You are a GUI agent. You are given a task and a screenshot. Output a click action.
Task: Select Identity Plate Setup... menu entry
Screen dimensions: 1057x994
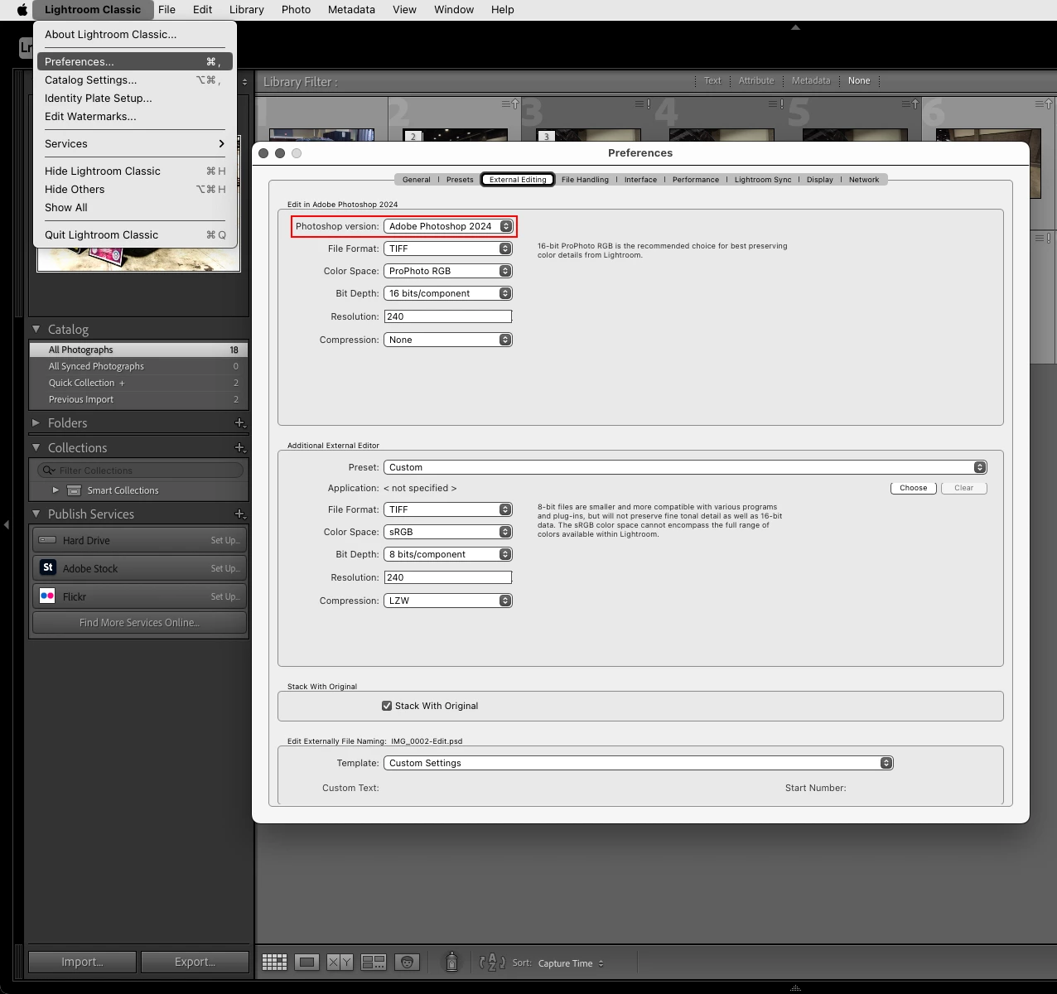click(x=135, y=98)
